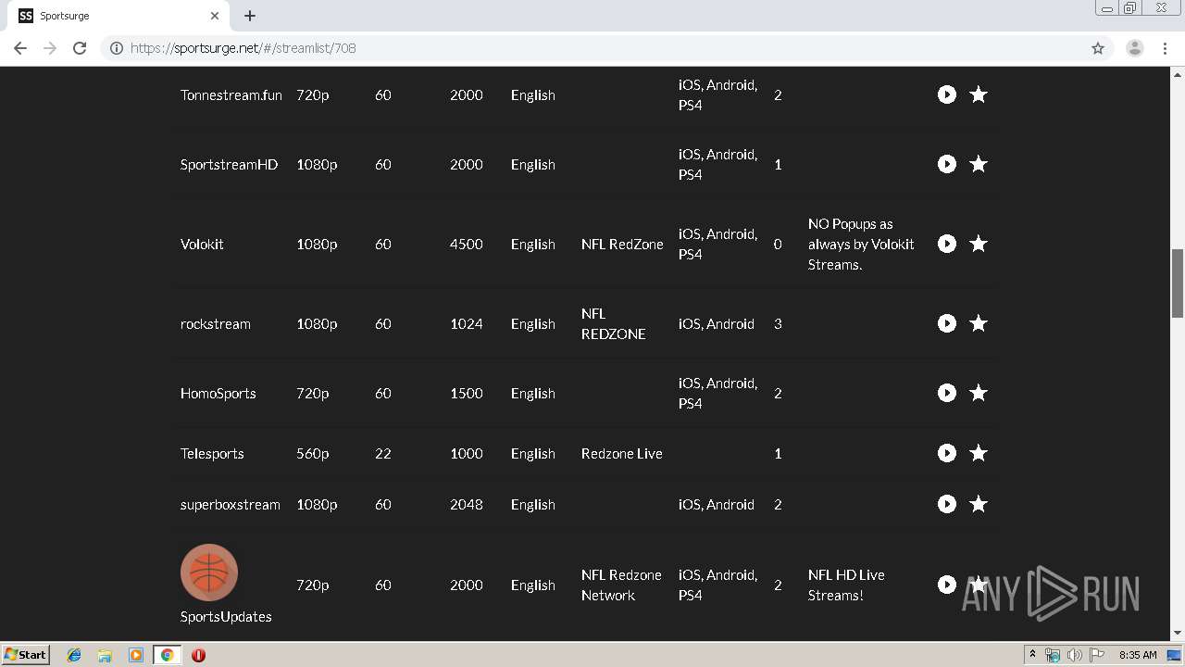The image size is (1185, 667).
Task: Click the HomoSports streamer name
Action: click(x=218, y=393)
